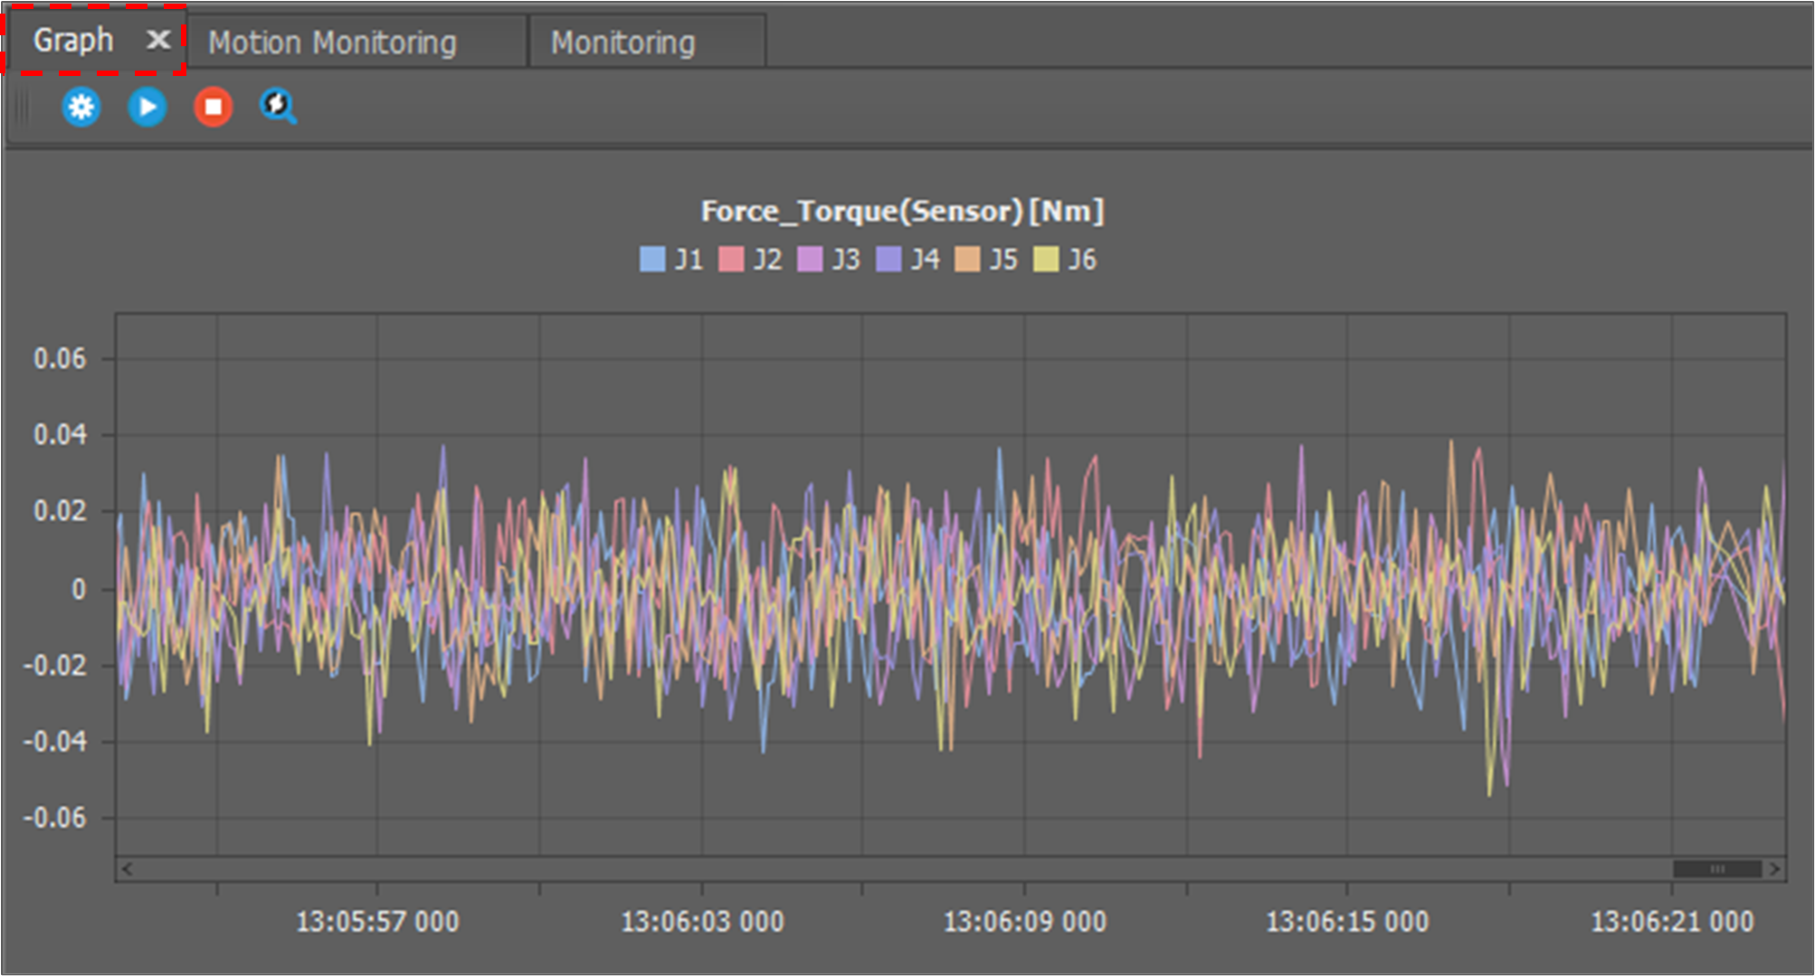Image resolution: width=1815 pixels, height=976 pixels.
Task: Start graph recording with play button
Action: click(147, 108)
